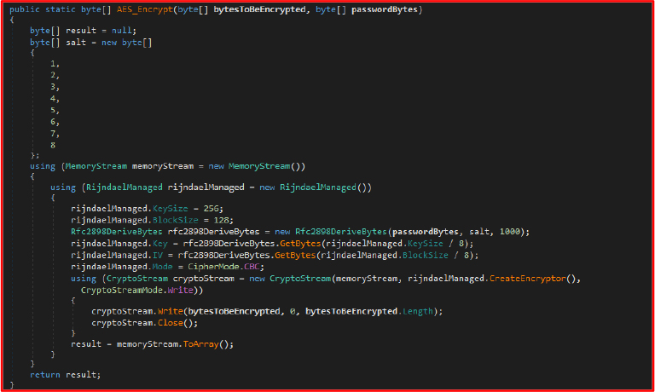The image size is (655, 392).
Task: Click the salt array value 4
Action: pos(53,99)
